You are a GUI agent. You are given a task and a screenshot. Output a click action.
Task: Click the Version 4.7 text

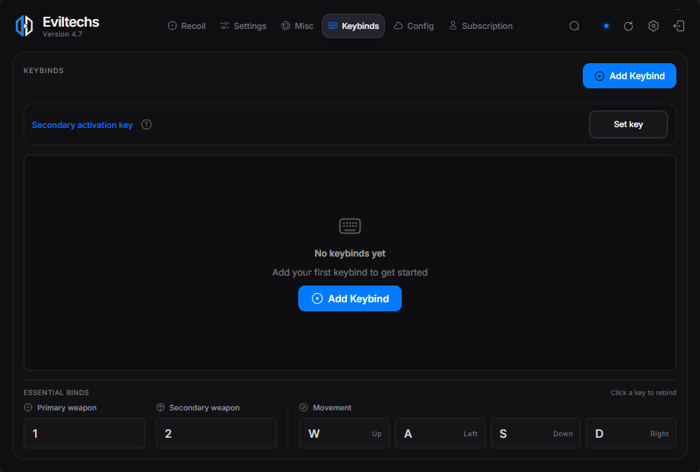(62, 34)
